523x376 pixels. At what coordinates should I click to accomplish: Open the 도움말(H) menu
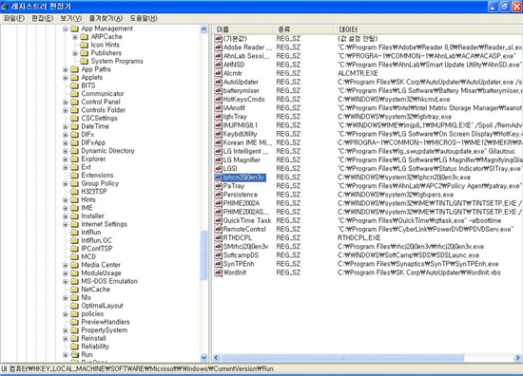click(x=144, y=18)
